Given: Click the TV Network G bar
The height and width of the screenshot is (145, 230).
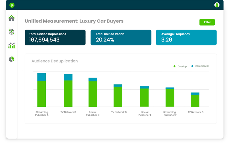Looking at the screenshot, I should pos(195,100).
